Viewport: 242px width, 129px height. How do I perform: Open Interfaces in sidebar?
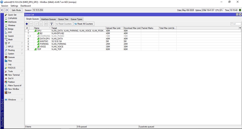(x=14, y=22)
